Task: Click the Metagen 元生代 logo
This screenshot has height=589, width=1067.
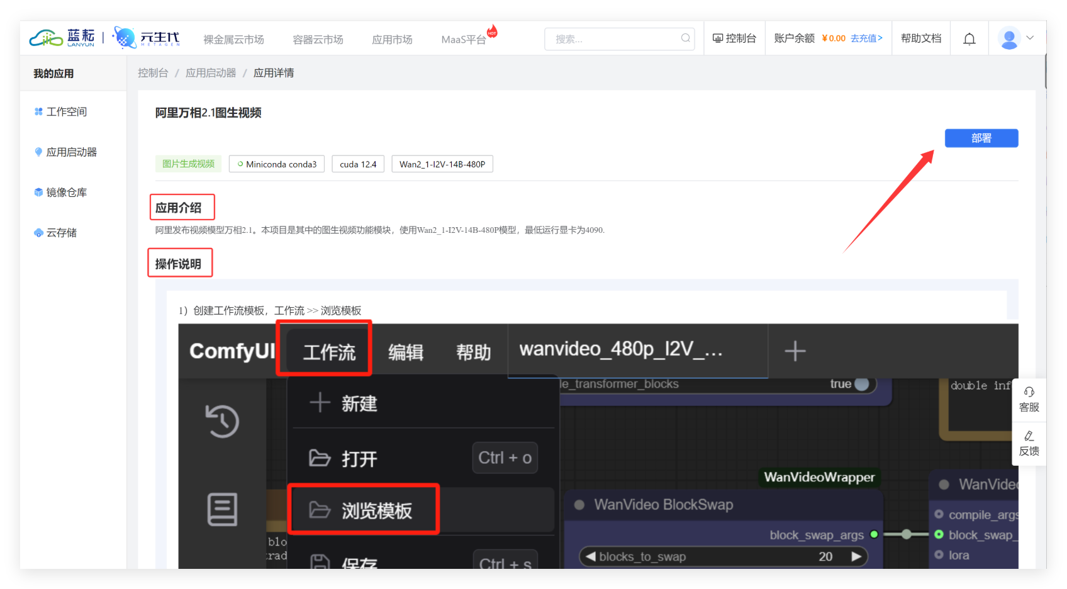Action: pos(145,38)
